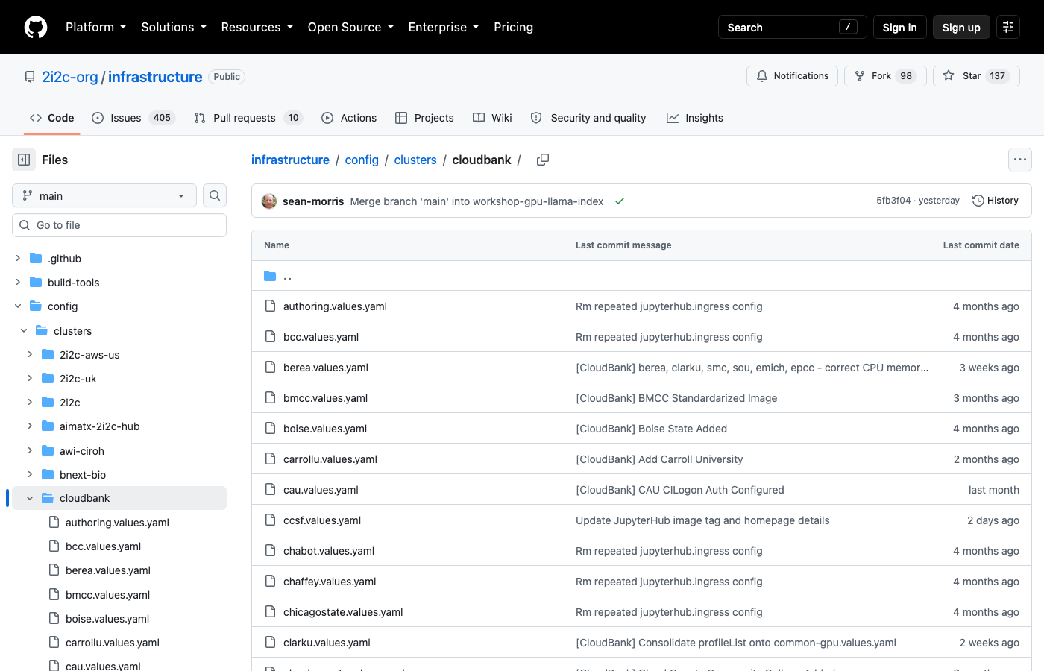Click file icon beside clarku.values.yaml row
The image size is (1044, 671).
click(270, 642)
